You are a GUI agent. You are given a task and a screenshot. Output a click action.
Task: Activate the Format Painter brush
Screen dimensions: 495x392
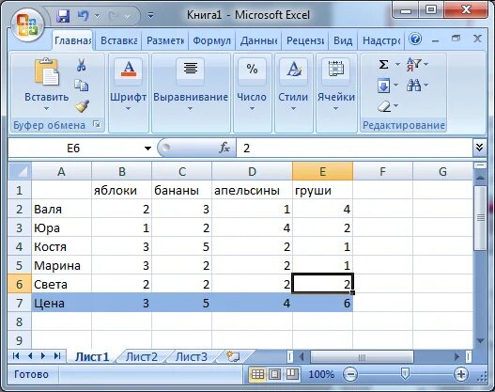tap(82, 106)
